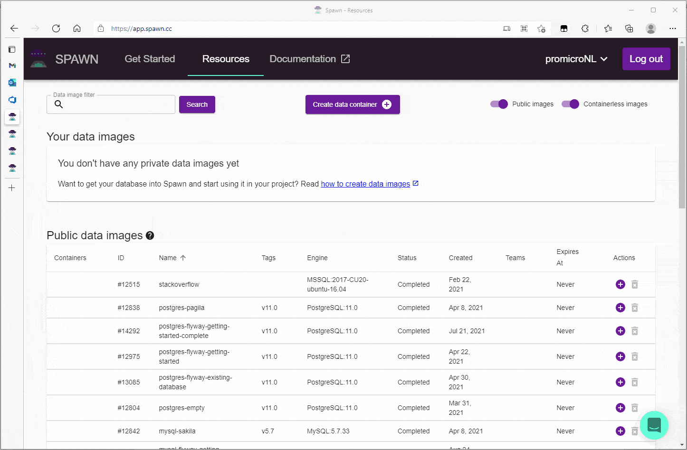Add container for postgres-flyway-existing-database
The width and height of the screenshot is (687, 450).
point(620,382)
